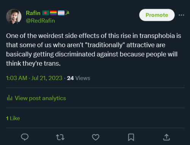Click the transgender flag emoji
The image size is (190, 145).
click(61, 13)
